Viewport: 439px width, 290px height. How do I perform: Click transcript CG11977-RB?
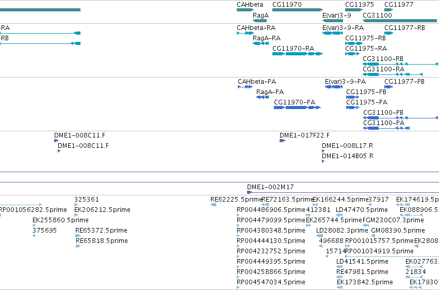388,33
